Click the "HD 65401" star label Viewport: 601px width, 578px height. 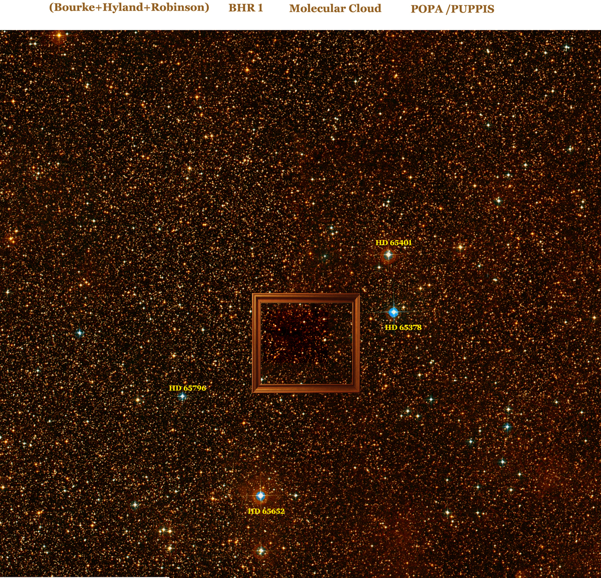tap(394, 243)
